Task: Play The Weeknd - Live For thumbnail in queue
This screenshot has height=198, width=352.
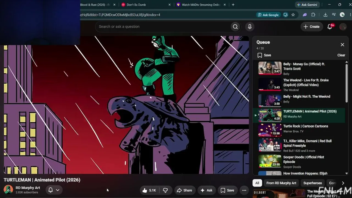Action: pos(270,84)
